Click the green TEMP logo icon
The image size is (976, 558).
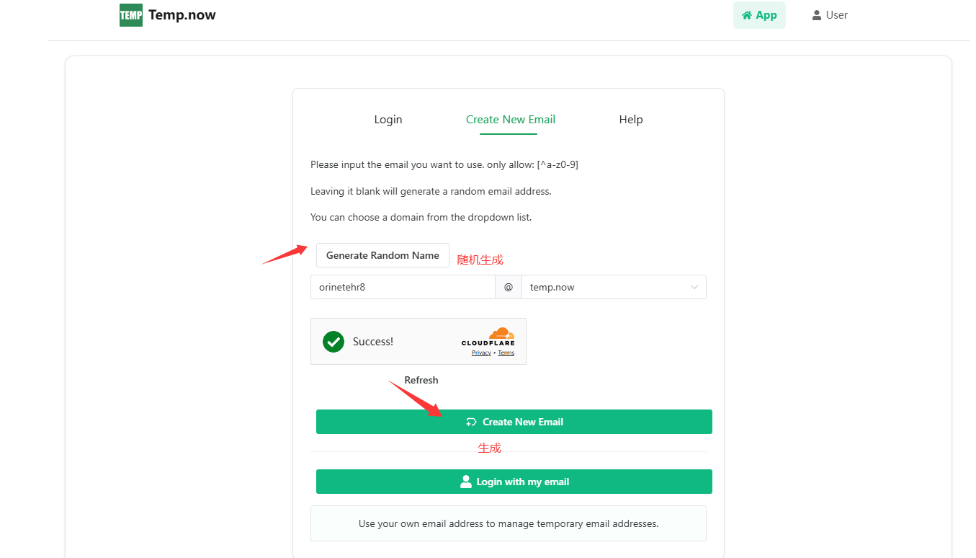tap(130, 15)
